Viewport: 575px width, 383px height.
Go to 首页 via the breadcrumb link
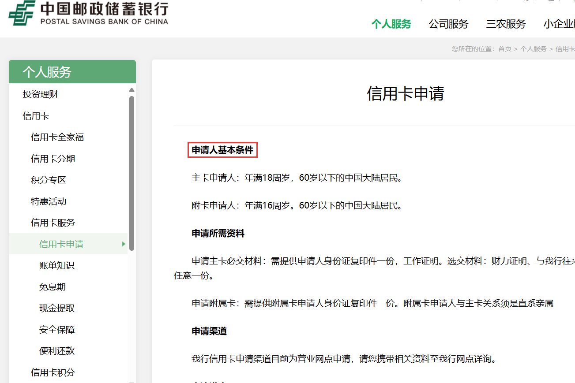coord(504,48)
